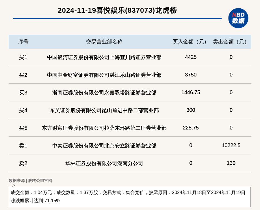Click the 交易营业部名称 column header
This screenshot has height=210, width=260.
(104, 42)
